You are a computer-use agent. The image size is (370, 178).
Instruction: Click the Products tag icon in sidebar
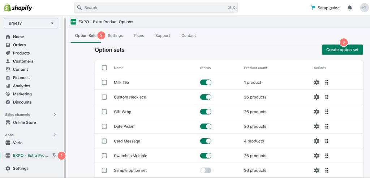click(8, 53)
